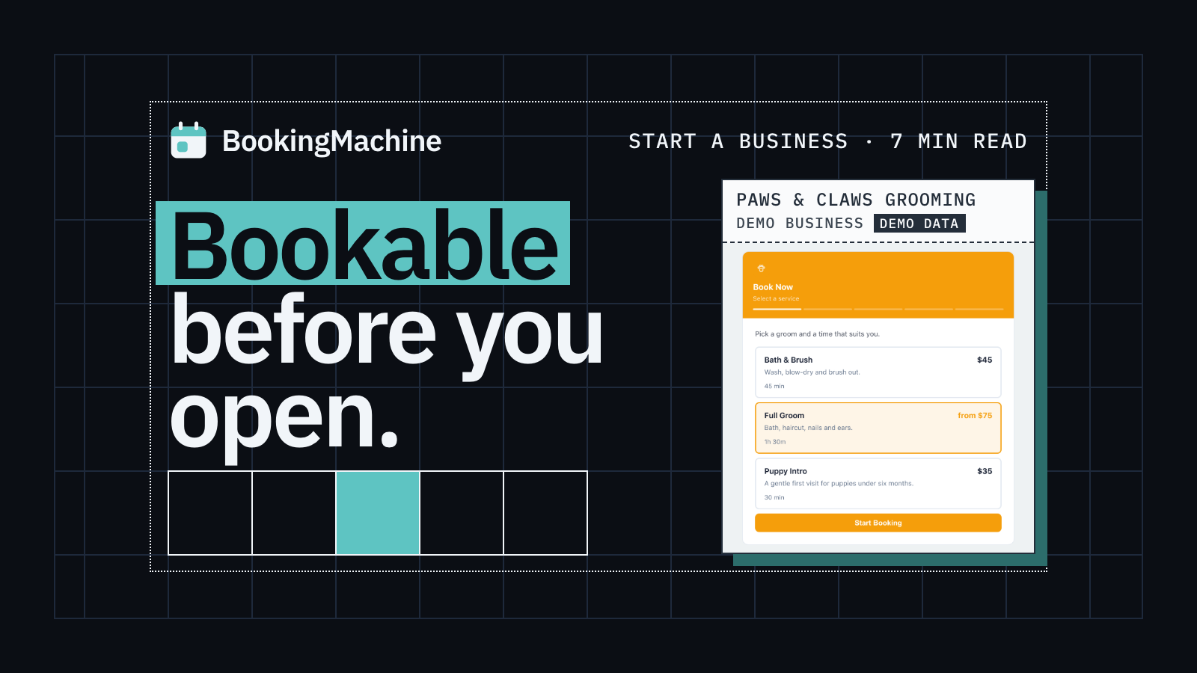The width and height of the screenshot is (1197, 673).
Task: Choose the Puppy Intro service card
Action: click(878, 484)
